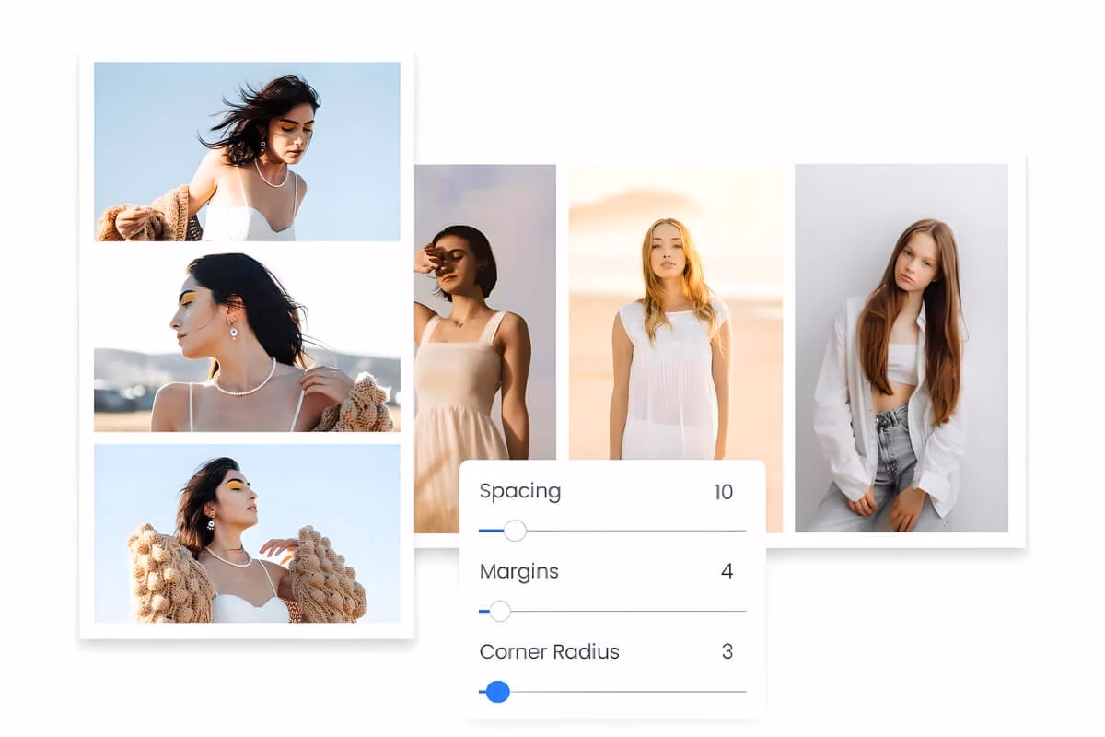Select the Corner Radius label text
This screenshot has width=1105, height=737.
[x=549, y=651]
